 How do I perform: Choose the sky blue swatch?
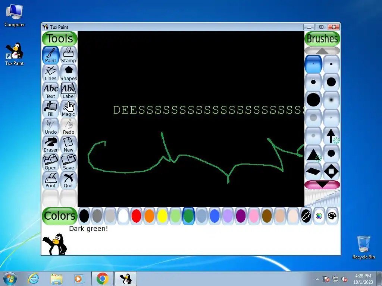pos(201,216)
